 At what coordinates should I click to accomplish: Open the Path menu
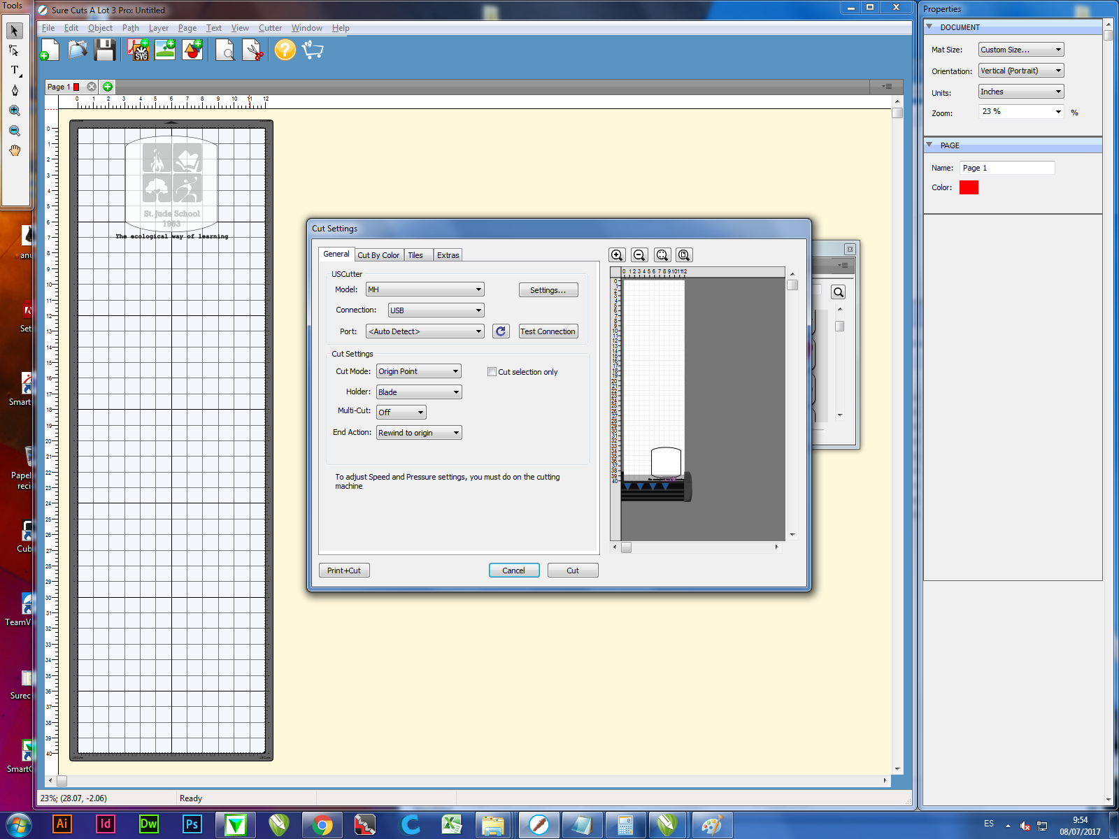click(131, 28)
